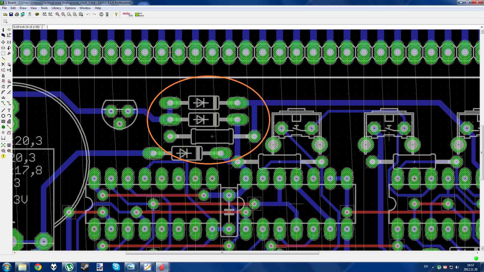Choose the Text tool
The height and width of the screenshot is (272, 484).
tap(9, 110)
